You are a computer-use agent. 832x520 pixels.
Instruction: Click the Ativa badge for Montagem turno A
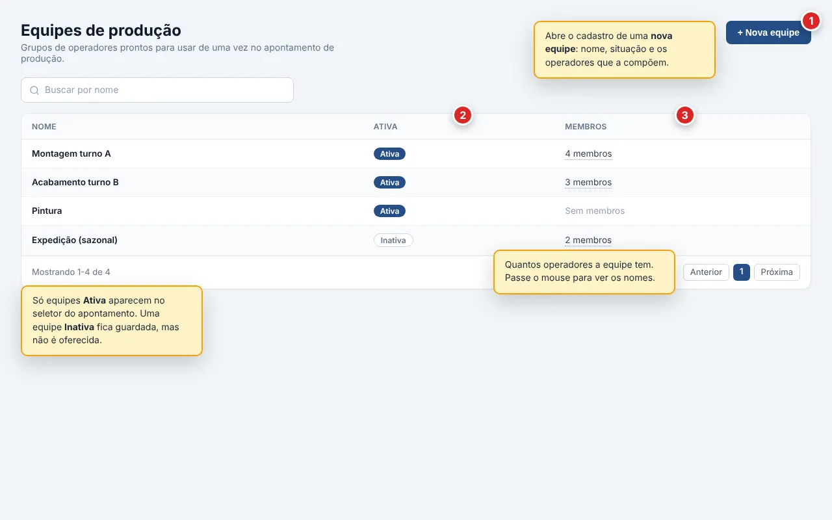389,154
